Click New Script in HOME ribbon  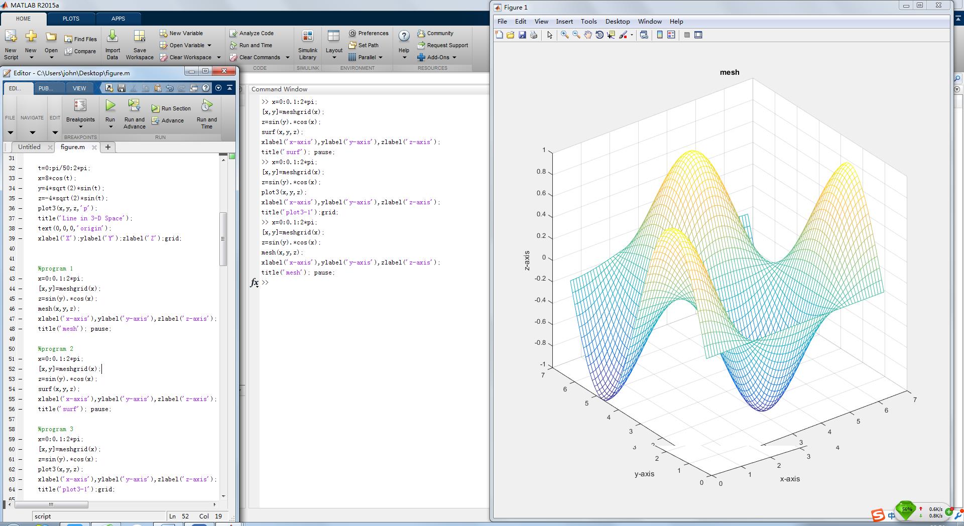point(11,45)
